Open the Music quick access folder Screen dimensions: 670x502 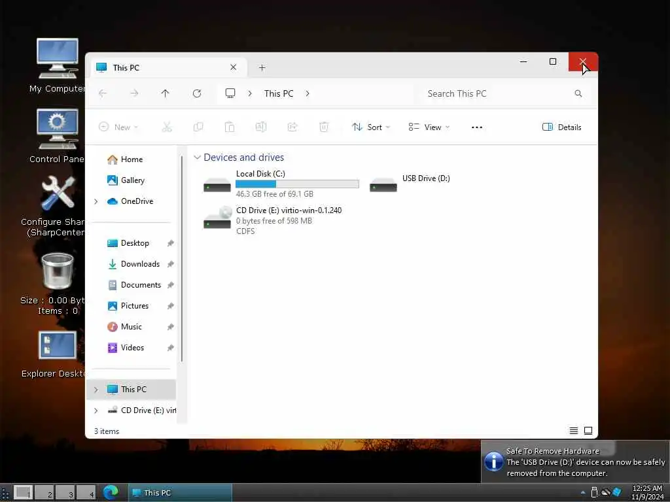point(131,327)
